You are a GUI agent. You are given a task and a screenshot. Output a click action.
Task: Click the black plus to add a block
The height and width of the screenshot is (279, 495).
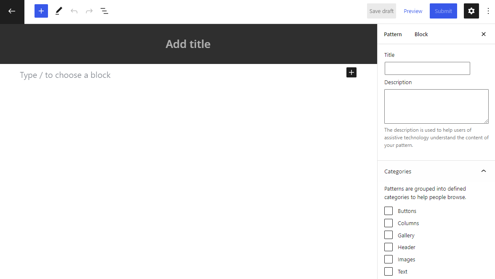pos(351,72)
